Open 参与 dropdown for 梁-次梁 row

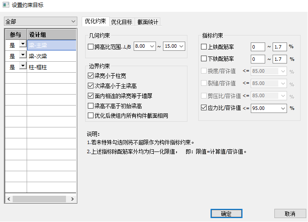pyautogui.click(x=22, y=56)
